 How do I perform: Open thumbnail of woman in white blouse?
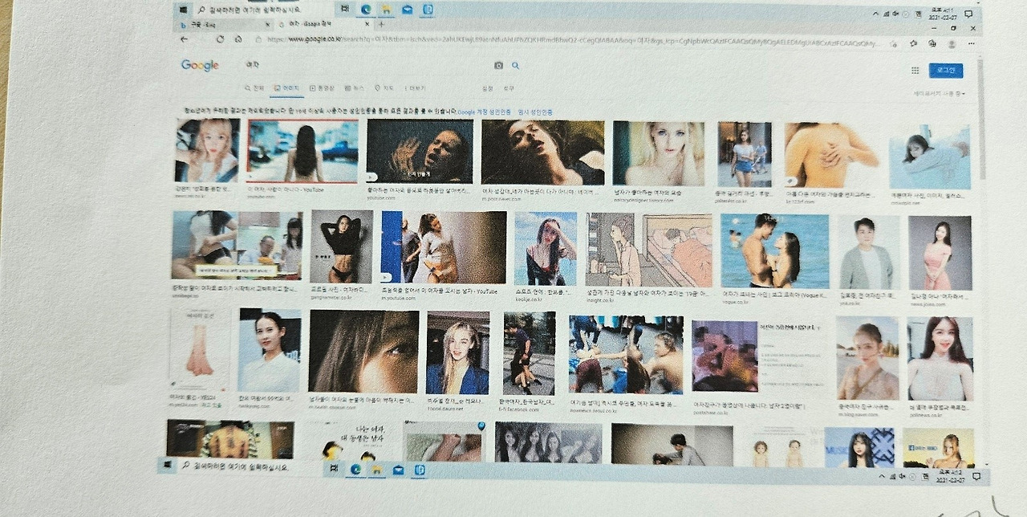(269, 350)
